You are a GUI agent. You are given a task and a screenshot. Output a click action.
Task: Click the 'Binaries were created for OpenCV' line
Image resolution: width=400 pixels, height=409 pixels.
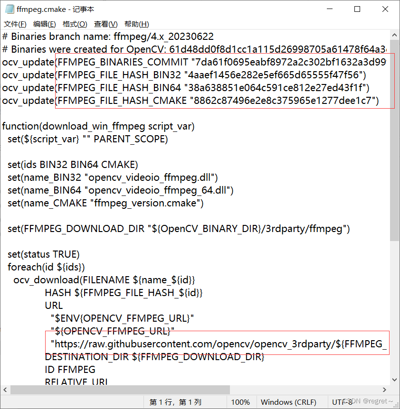click(194, 49)
